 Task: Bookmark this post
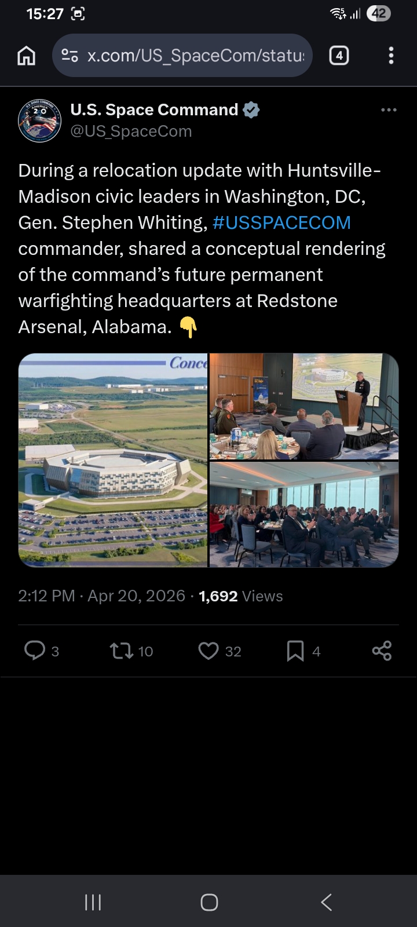295,651
